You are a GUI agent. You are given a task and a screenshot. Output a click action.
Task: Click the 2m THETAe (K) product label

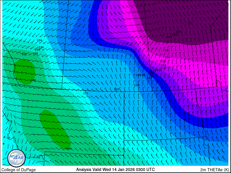tap(215, 170)
